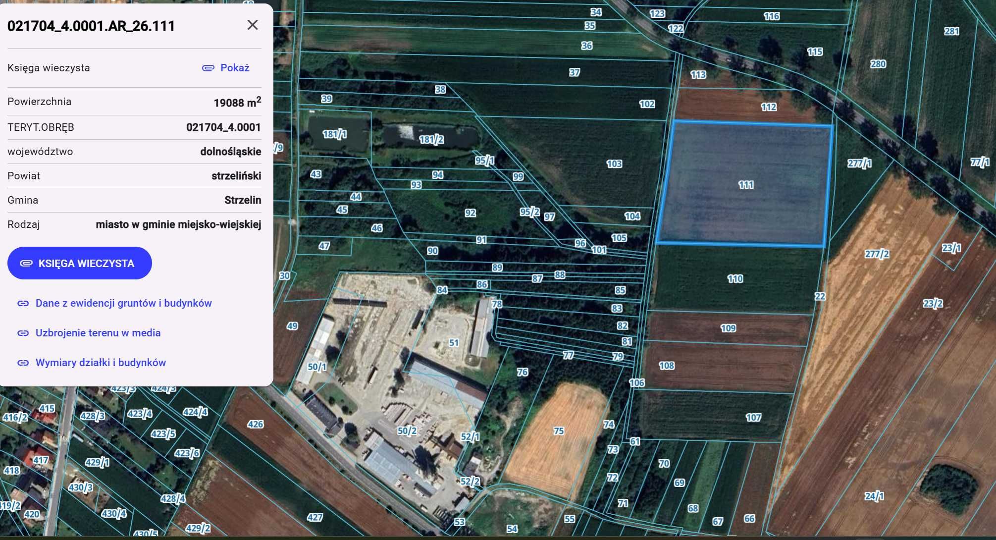Click link icon inside KSIĘGA WIECZYSTA button
This screenshot has width=996, height=540.
26,263
